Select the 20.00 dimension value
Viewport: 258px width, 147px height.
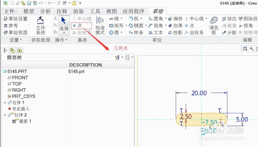pyautogui.click(x=199, y=93)
